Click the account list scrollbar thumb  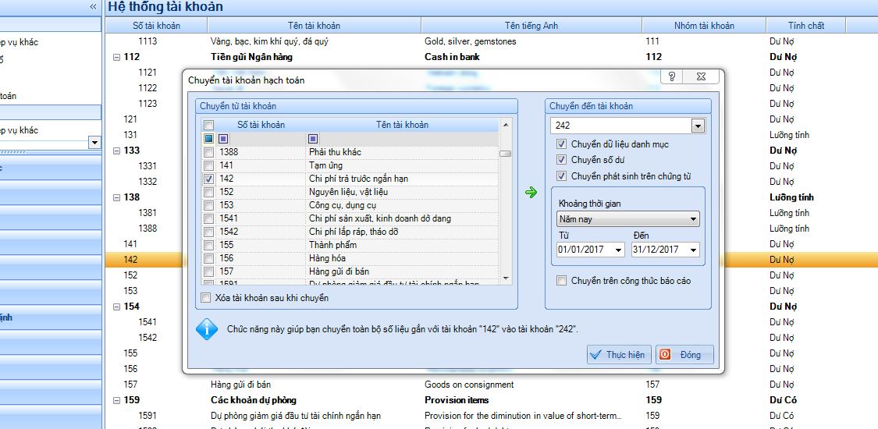[x=505, y=153]
